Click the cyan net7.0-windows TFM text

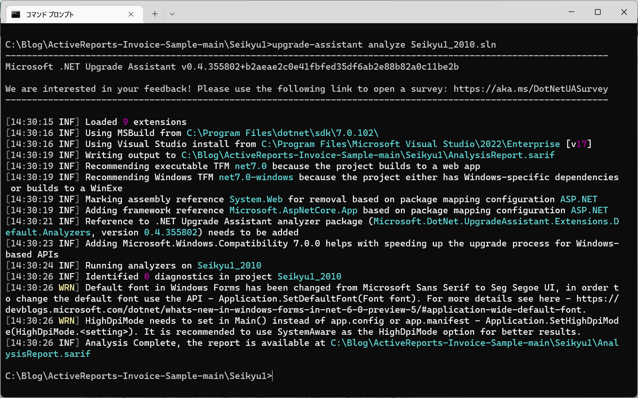coord(256,177)
